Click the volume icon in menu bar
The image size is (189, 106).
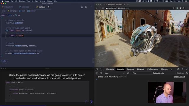pyautogui.click(x=160, y=1)
